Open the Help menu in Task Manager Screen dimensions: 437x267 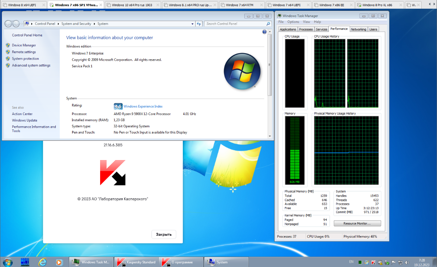click(318, 22)
